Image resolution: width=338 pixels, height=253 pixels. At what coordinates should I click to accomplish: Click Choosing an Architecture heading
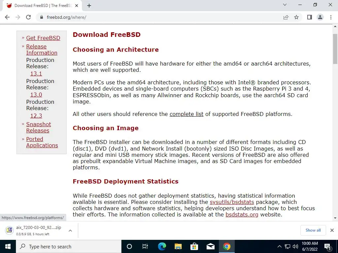(x=116, y=50)
